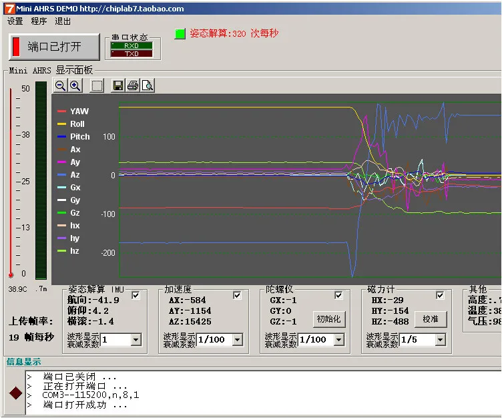Toggle the gyroscope waveform checkbox
The width and height of the screenshot is (502, 418).
[338, 295]
